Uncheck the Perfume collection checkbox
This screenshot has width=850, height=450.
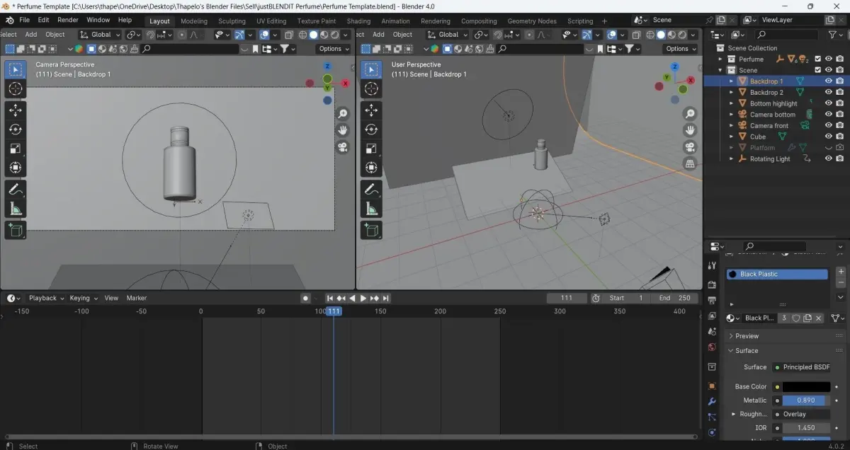coord(817,59)
